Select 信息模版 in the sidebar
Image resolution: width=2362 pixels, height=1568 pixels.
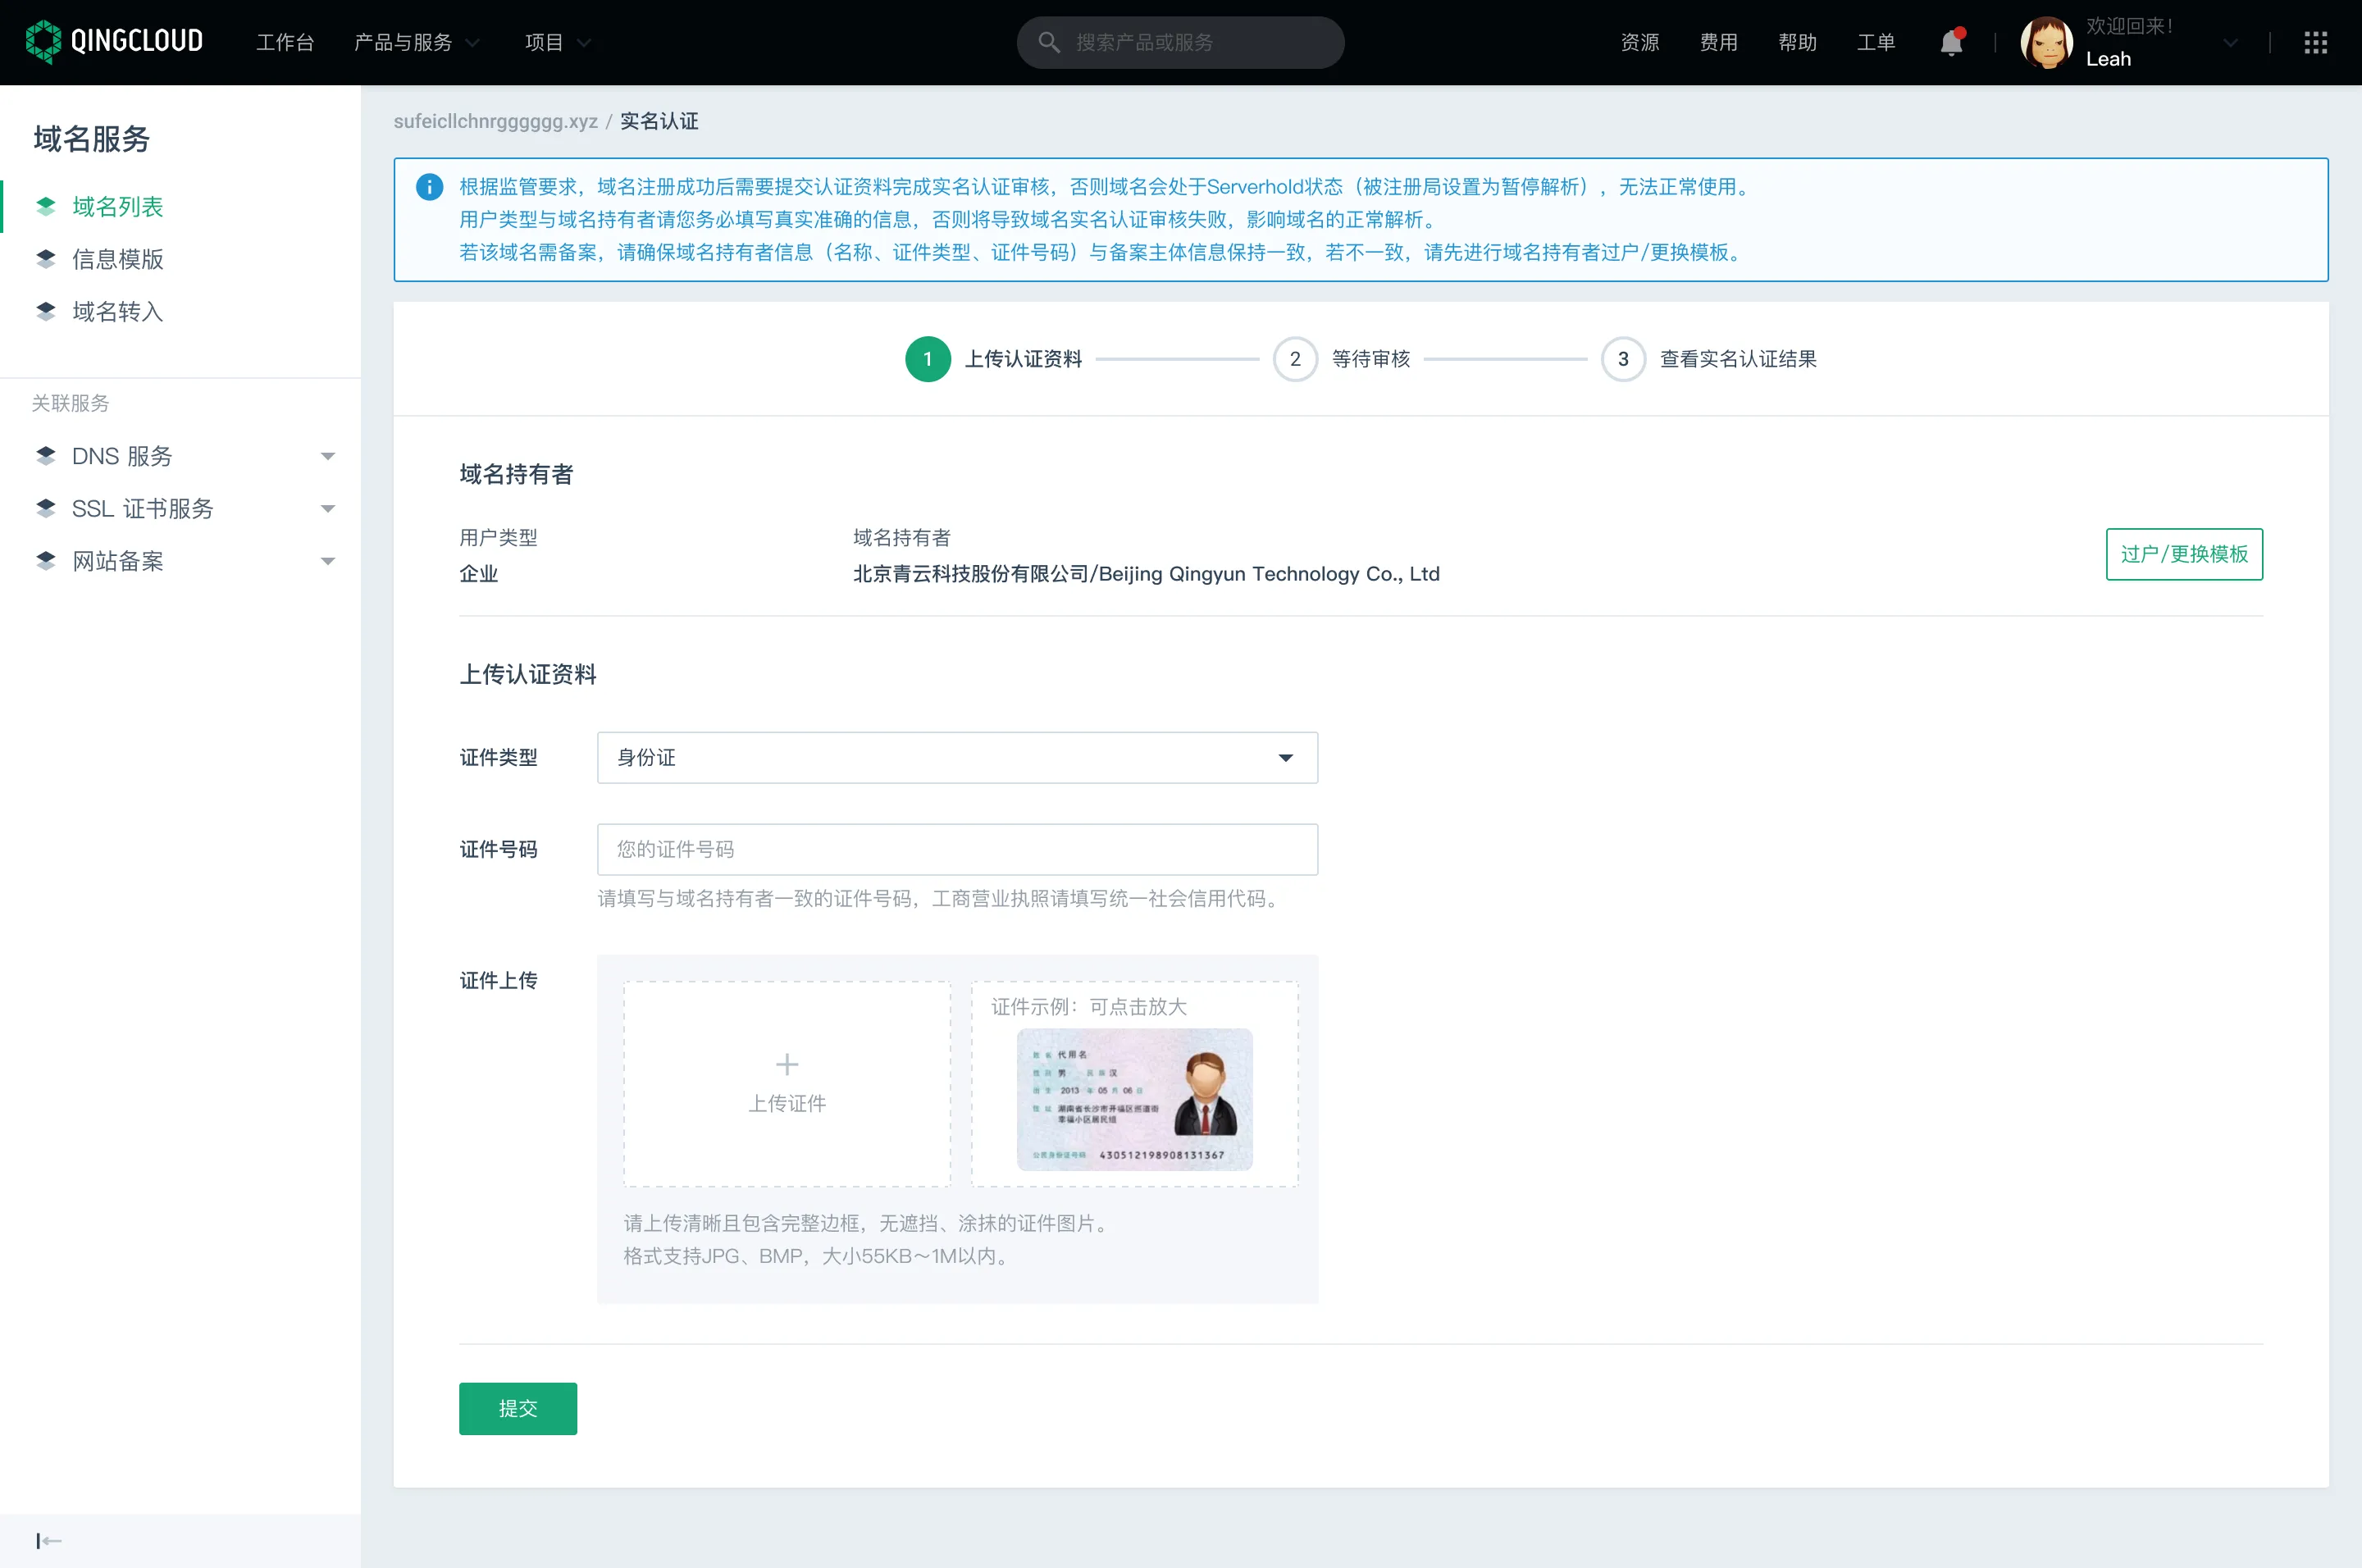point(118,259)
